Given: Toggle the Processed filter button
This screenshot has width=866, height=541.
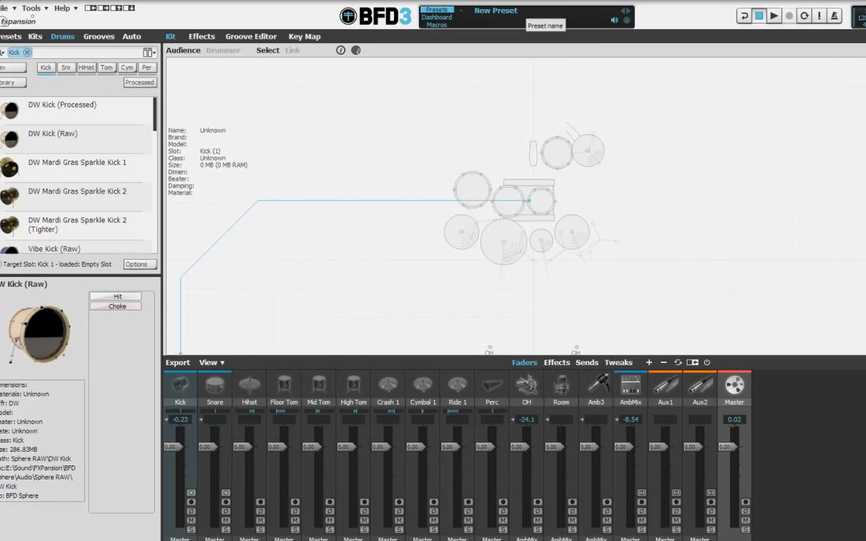Looking at the screenshot, I should [140, 83].
